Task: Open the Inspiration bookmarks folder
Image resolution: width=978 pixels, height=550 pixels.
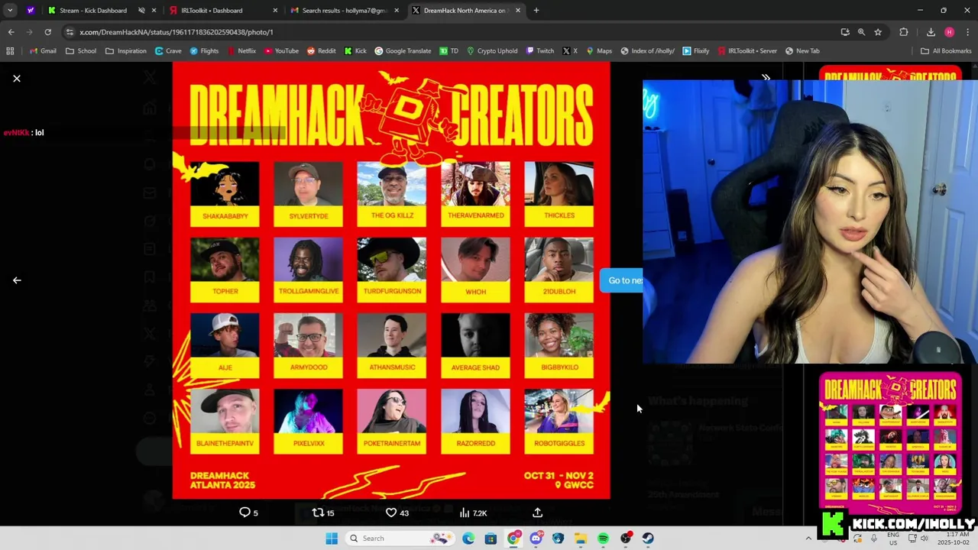Action: click(125, 51)
